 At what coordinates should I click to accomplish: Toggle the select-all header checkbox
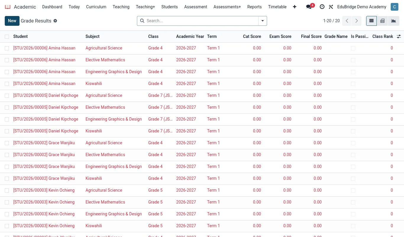pyautogui.click(x=7, y=36)
